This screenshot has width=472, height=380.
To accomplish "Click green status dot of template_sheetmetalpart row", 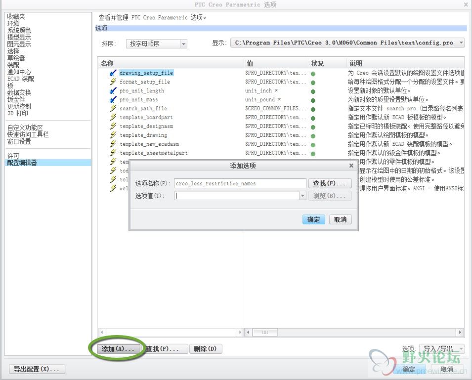I will click(313, 154).
